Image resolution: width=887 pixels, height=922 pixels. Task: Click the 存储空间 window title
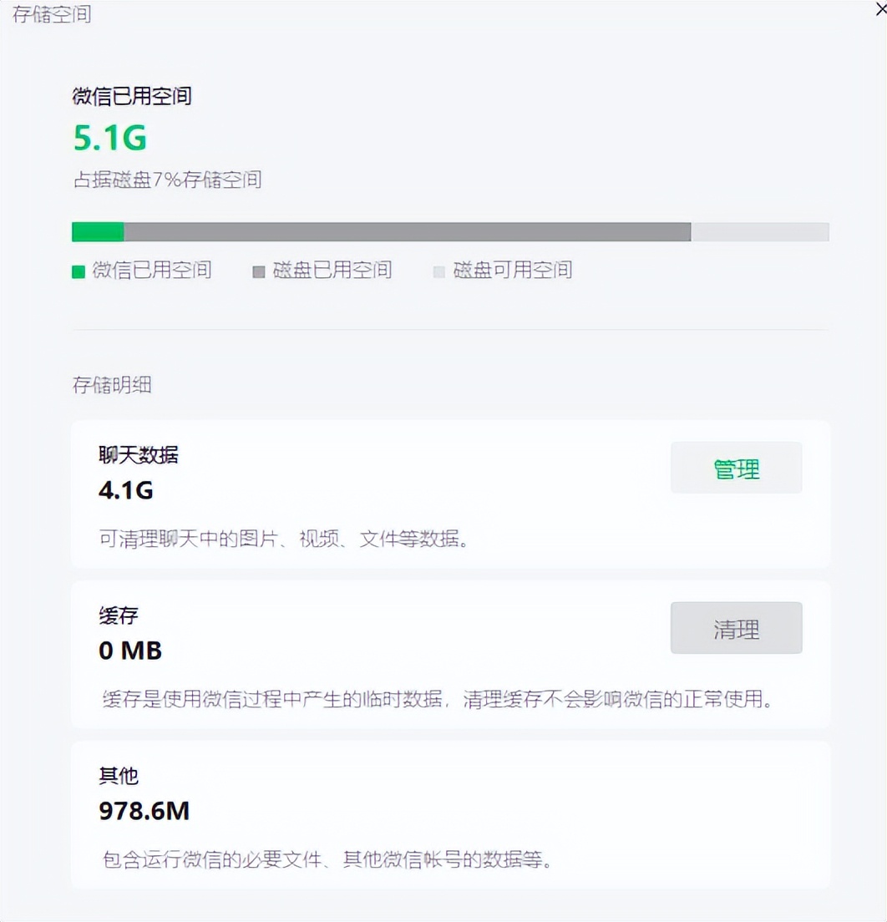coord(51,14)
